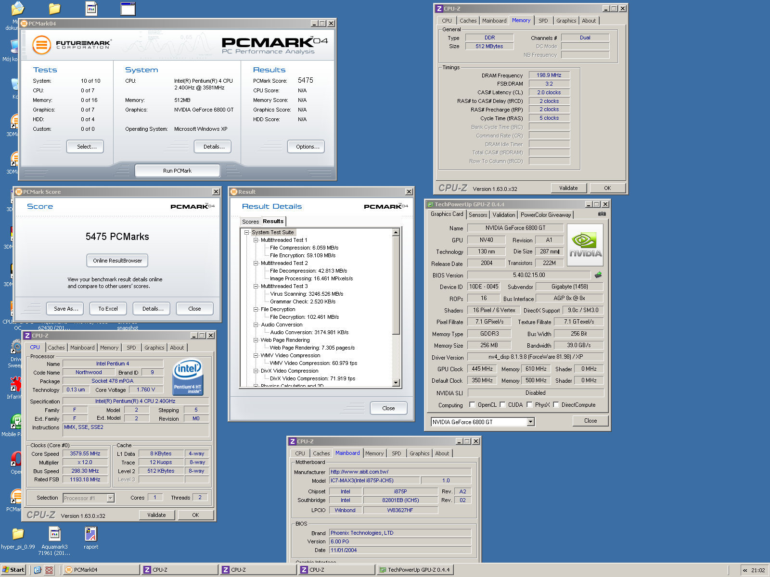Click the top desktop folder icon

pos(55,9)
